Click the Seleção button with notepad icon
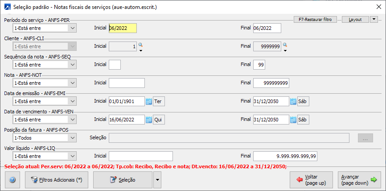Viewport: 386px width, 191px height. tap(123, 180)
